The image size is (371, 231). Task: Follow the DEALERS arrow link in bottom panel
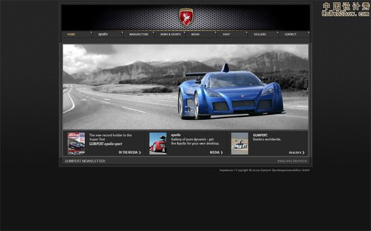[297, 153]
